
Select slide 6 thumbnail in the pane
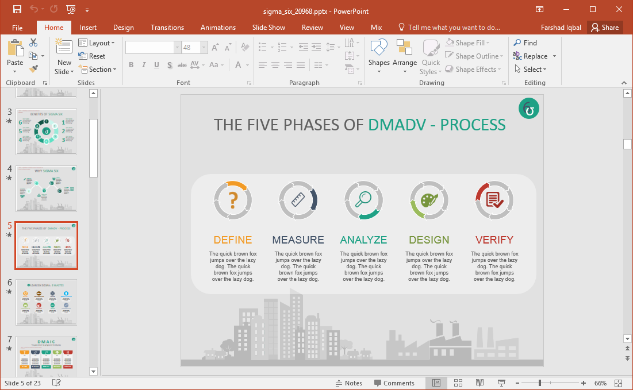[x=46, y=302]
